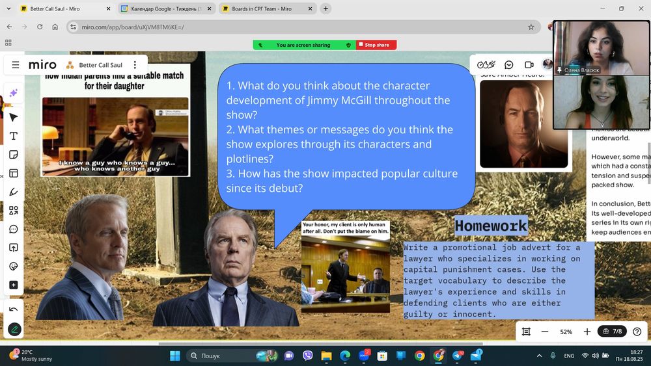Select the Saul on phone meme image

pyautogui.click(x=115, y=137)
